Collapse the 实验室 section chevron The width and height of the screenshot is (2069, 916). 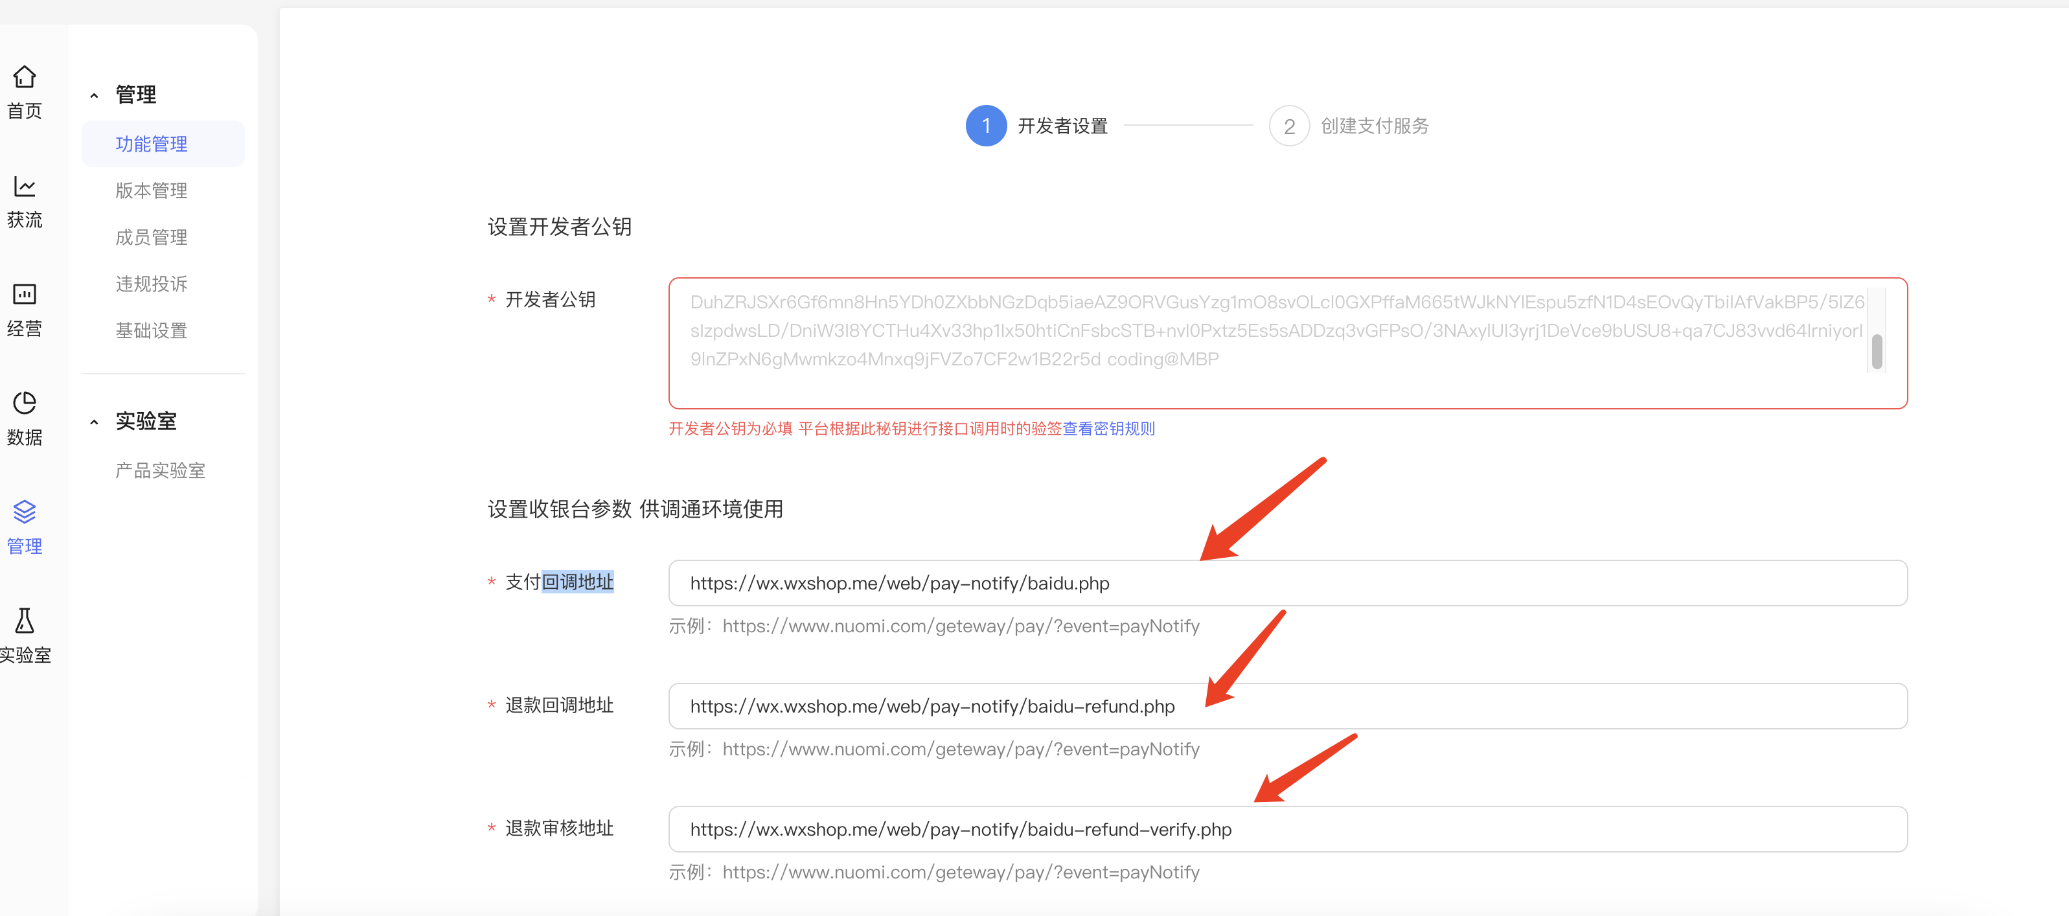coord(94,422)
